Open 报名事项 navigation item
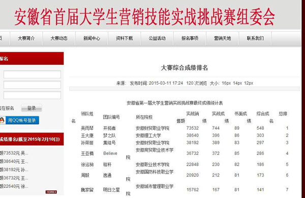305x198 pixels. (x=190, y=38)
